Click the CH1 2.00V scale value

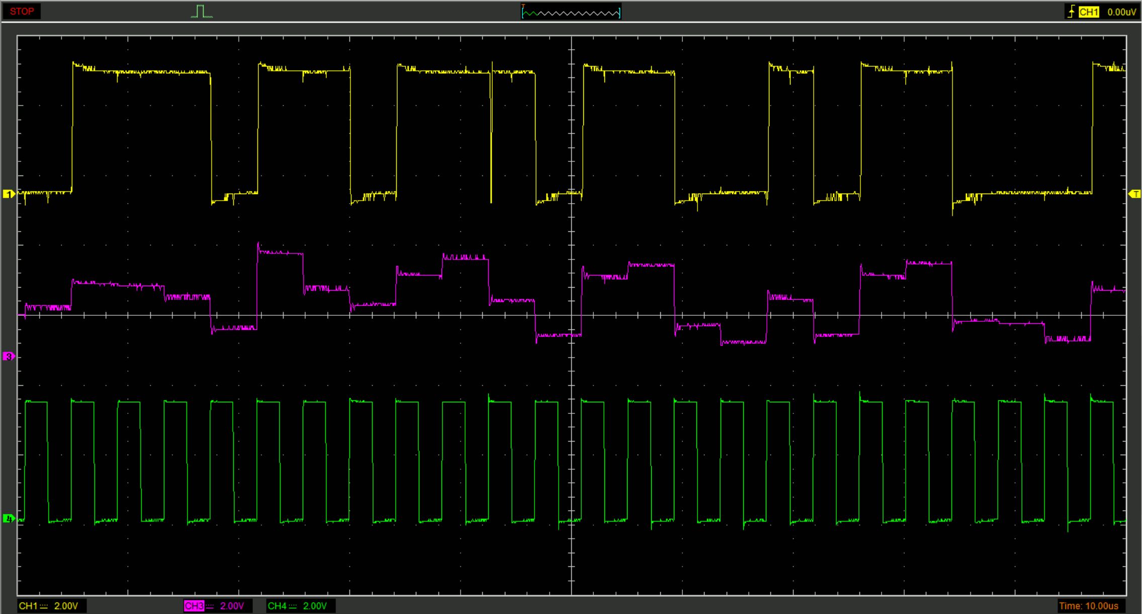click(x=66, y=606)
